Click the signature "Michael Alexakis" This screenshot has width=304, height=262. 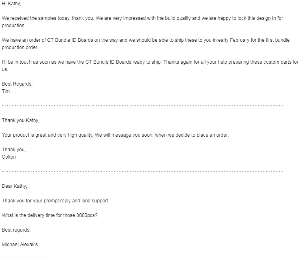21,245
